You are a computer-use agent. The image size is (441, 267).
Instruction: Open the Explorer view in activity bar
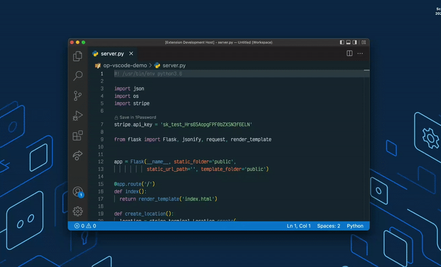pyautogui.click(x=78, y=56)
